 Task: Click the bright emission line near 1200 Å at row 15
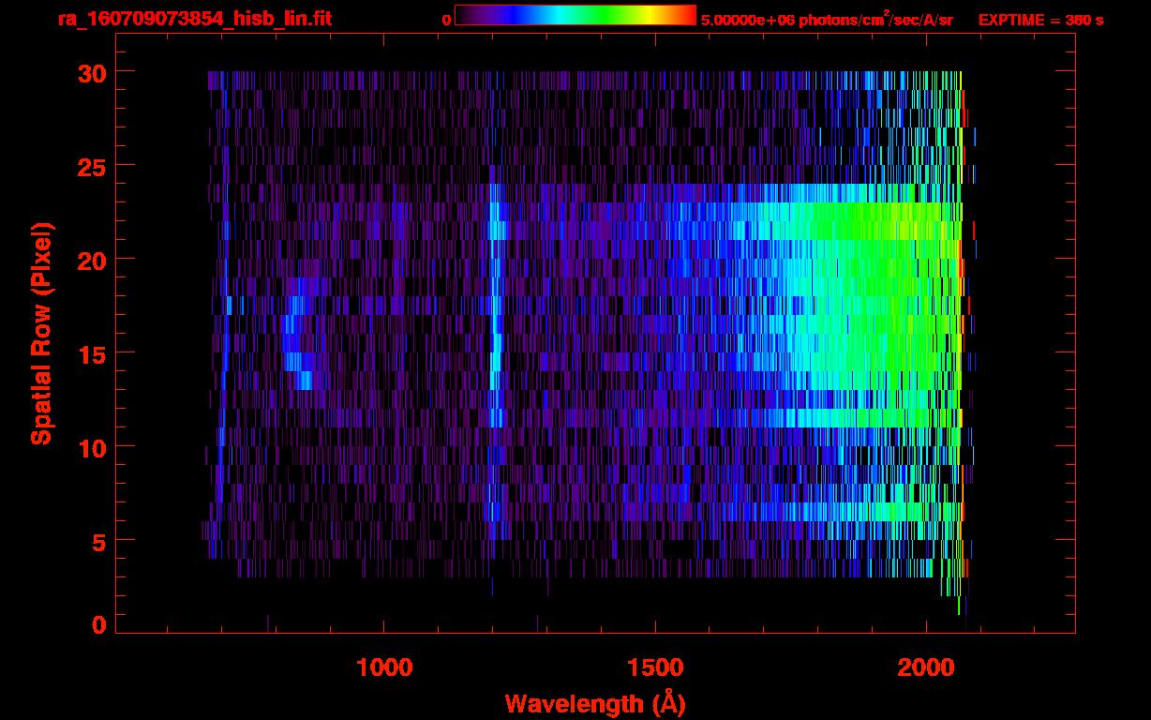pos(497,352)
